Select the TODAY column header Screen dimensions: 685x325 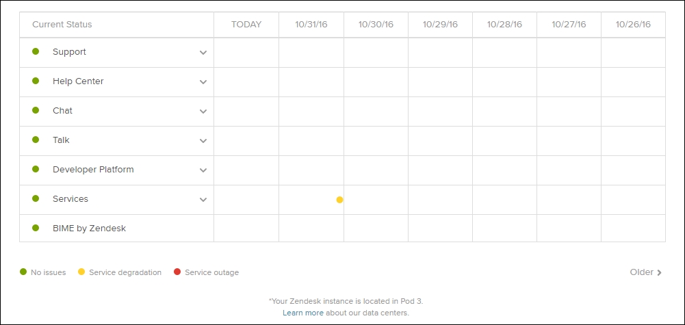246,25
